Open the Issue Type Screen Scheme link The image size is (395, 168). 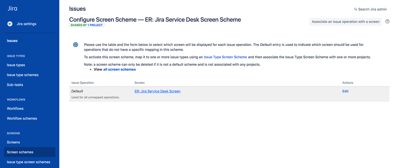[225, 57]
